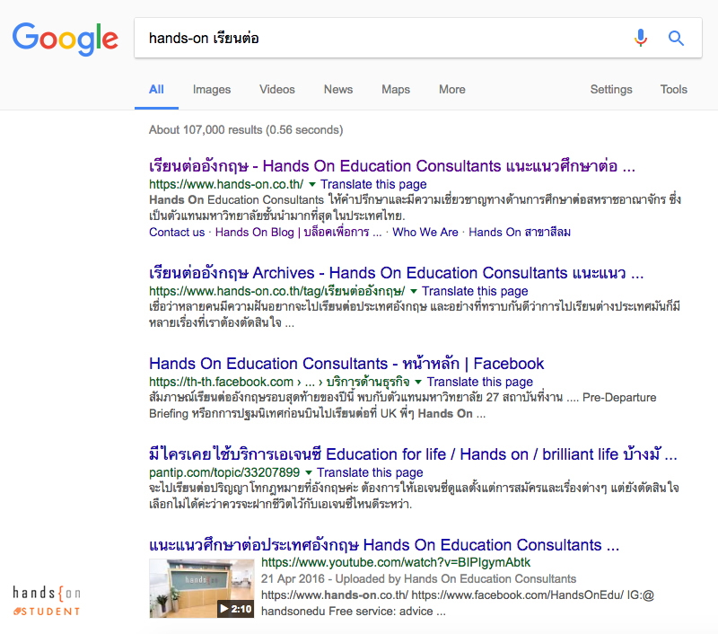The image size is (718, 634).
Task: Open the Hands On Education Consultants Facebook result
Action: click(x=346, y=364)
